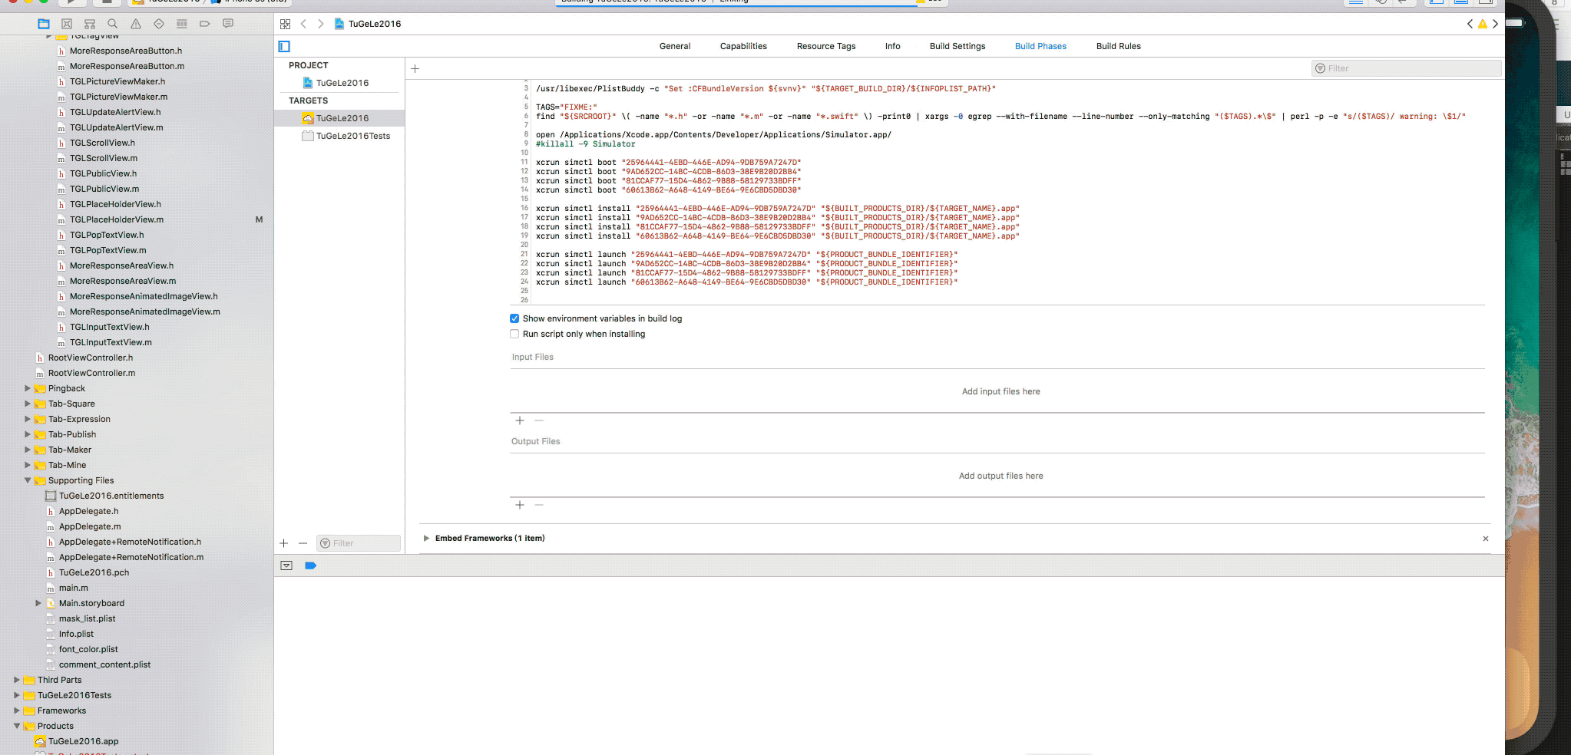Switch to the Build Settings tab
The width and height of the screenshot is (1571, 755).
tap(957, 46)
